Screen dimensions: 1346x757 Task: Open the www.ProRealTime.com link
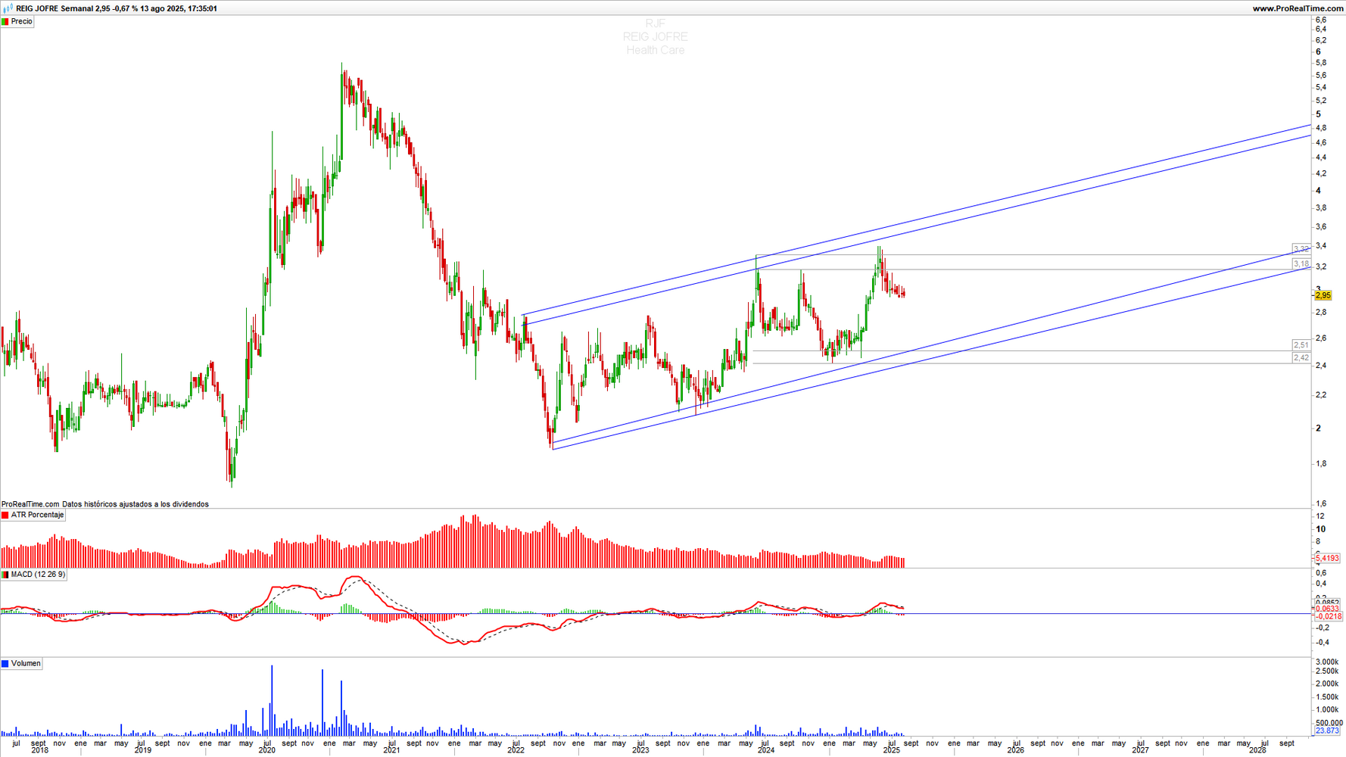[x=1298, y=8]
